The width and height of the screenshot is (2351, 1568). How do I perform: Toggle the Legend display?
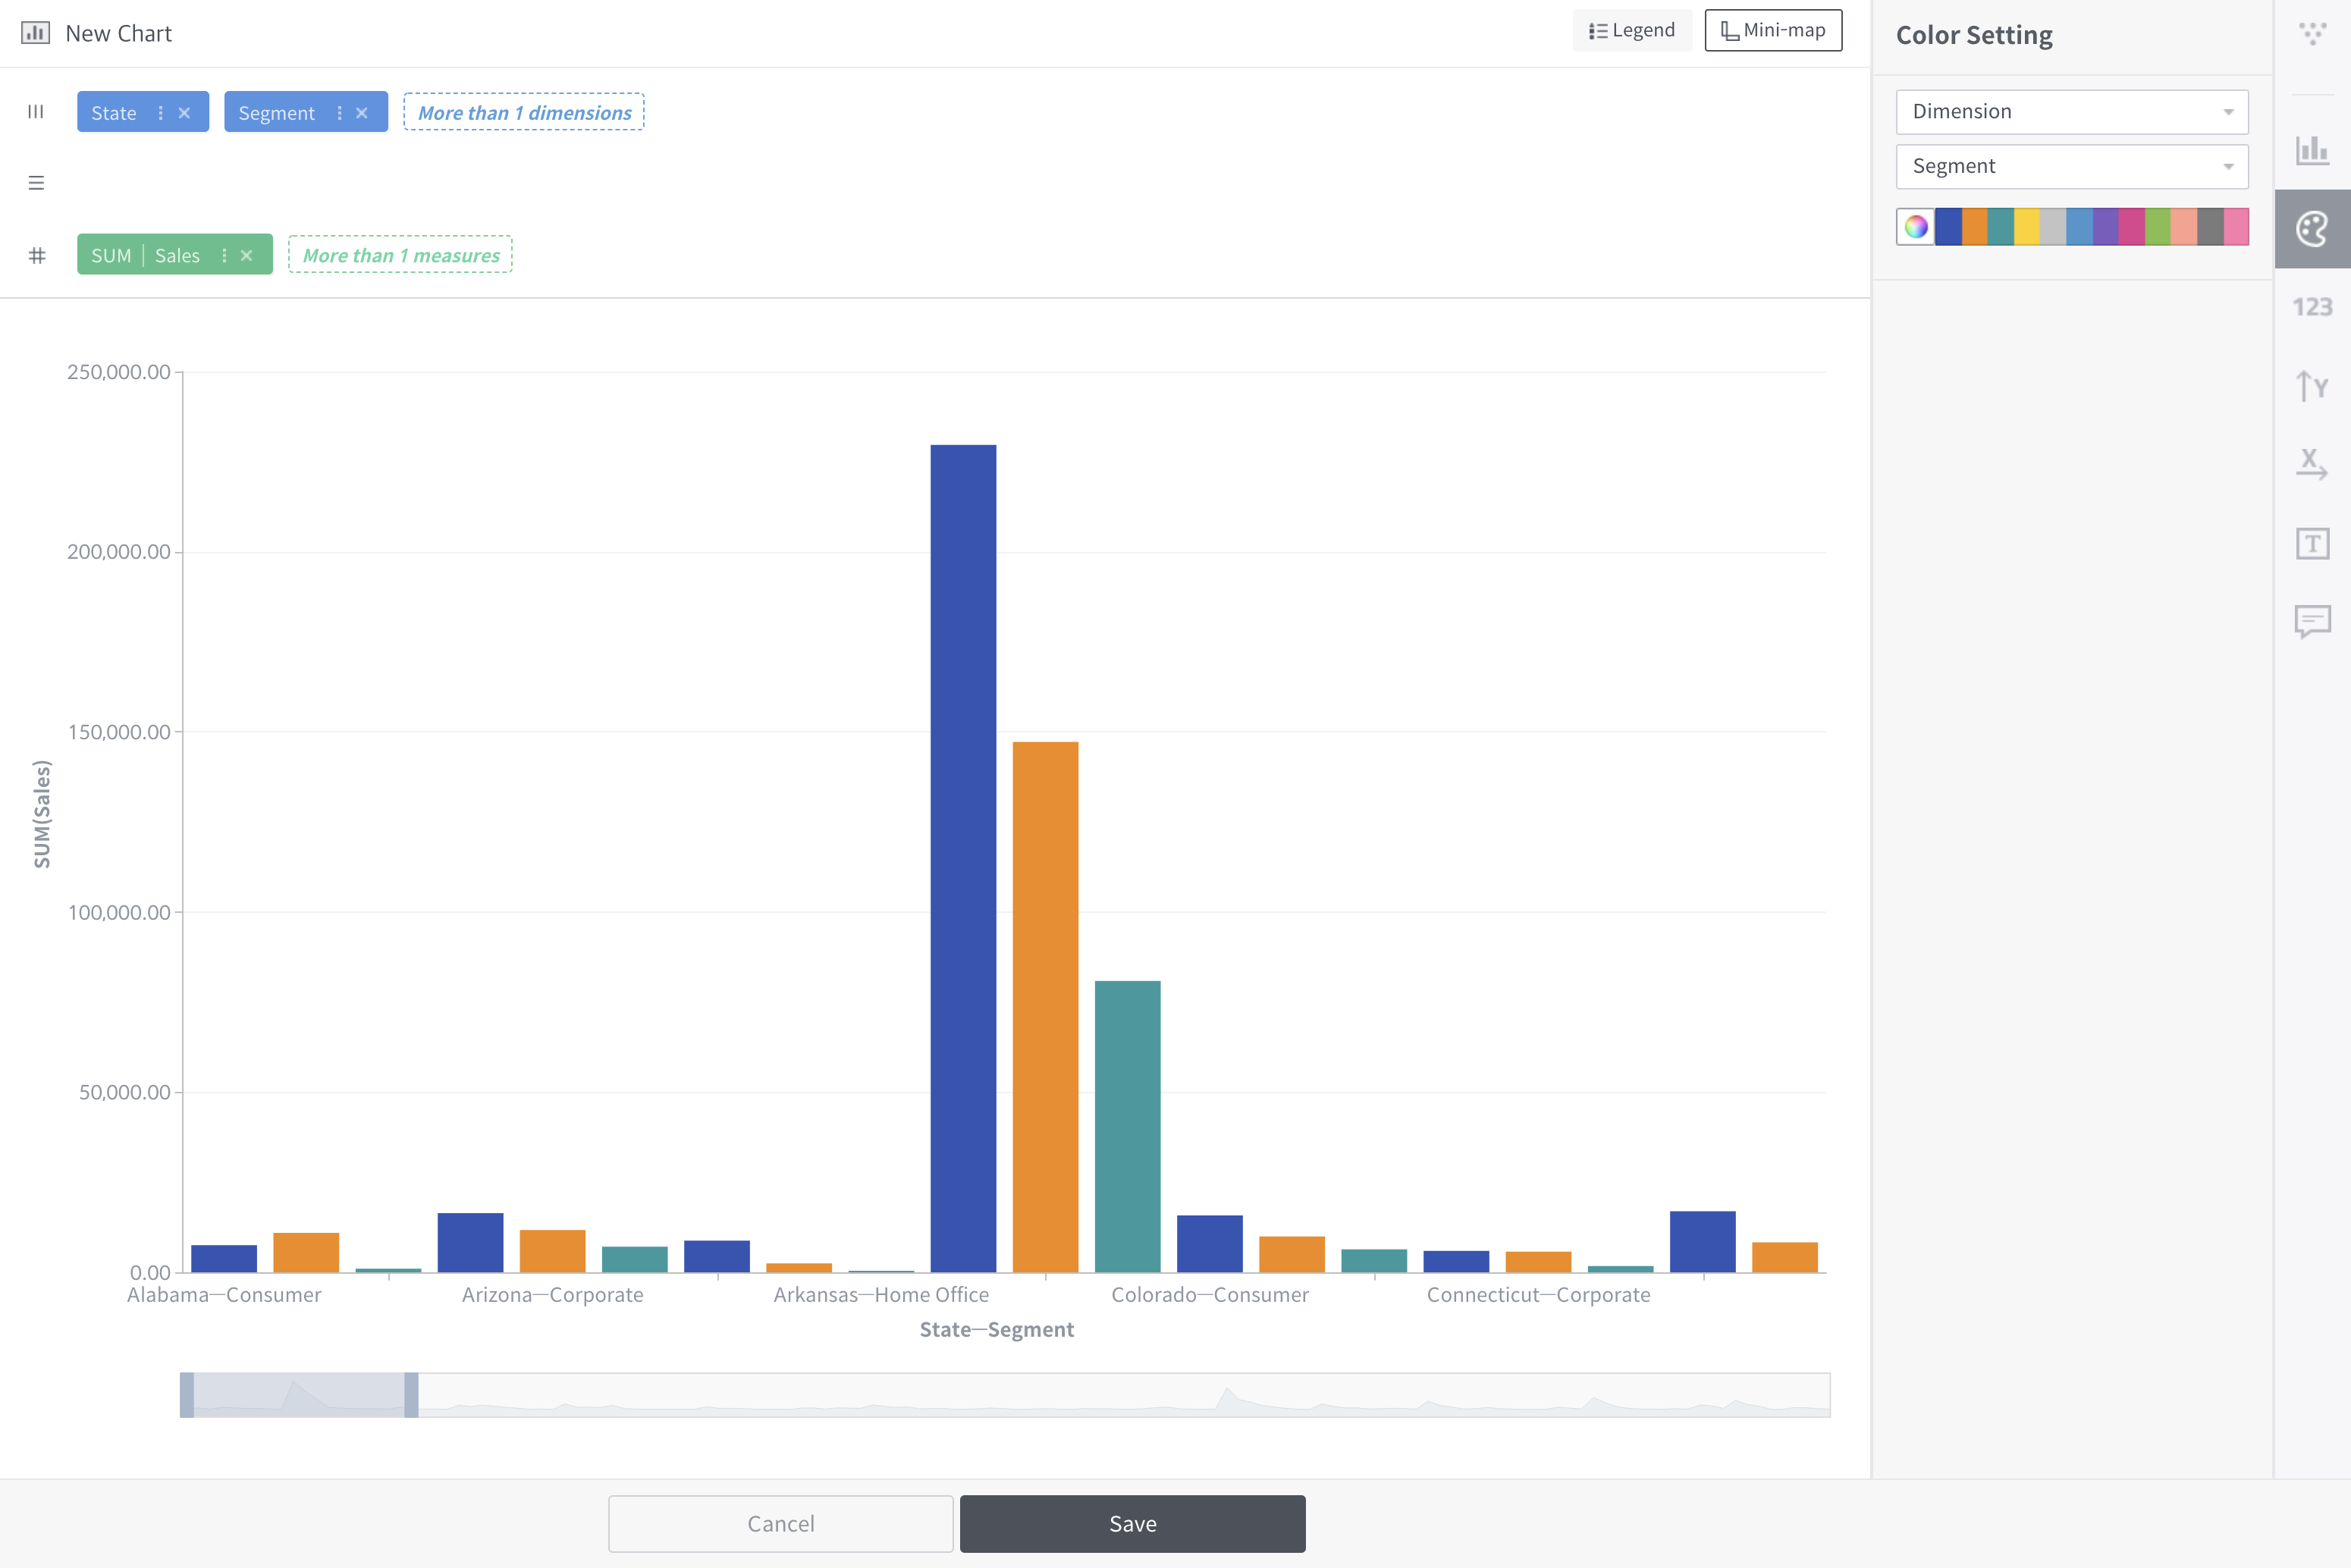tap(1631, 29)
